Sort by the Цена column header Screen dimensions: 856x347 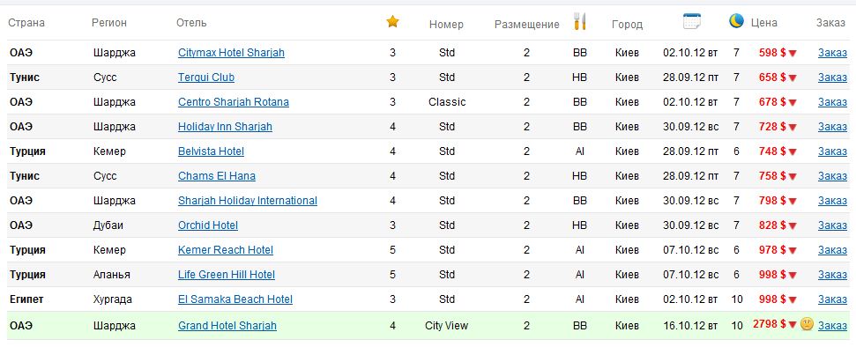763,23
